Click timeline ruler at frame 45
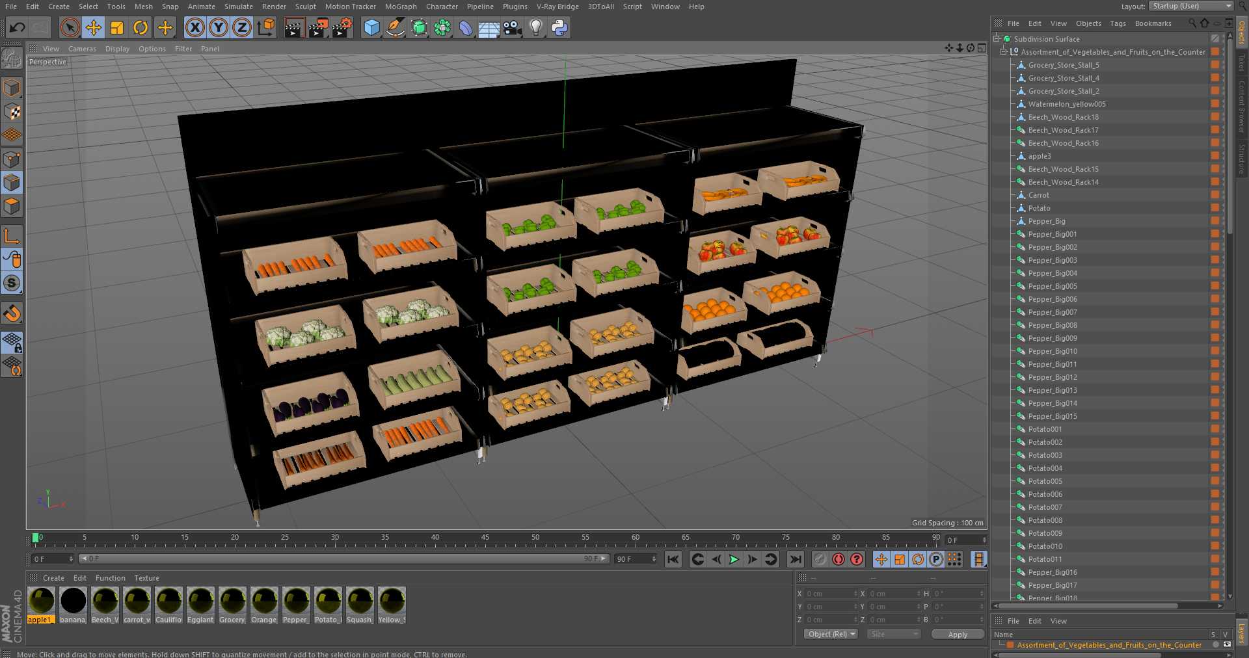The height and width of the screenshot is (658, 1249). 485,539
